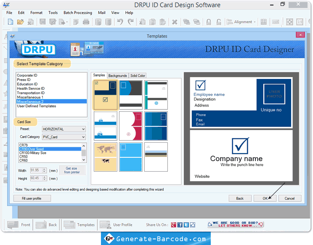Click the Cancel button

pyautogui.click(x=289, y=198)
